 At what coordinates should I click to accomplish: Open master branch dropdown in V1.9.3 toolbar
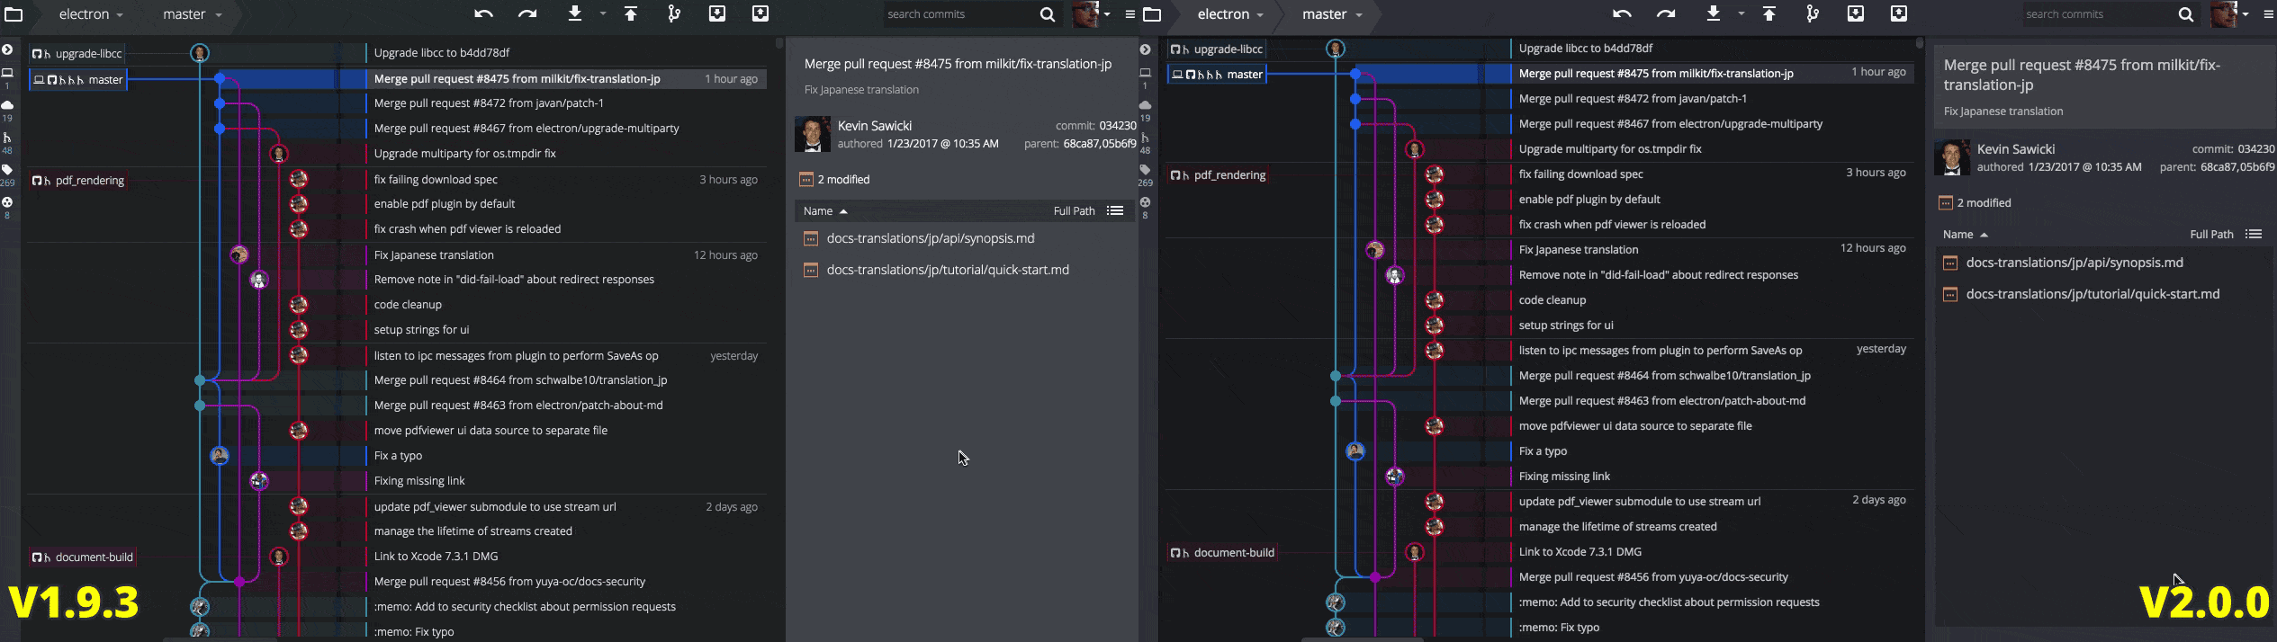(x=193, y=14)
